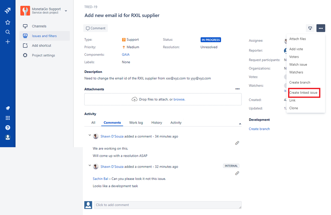The width and height of the screenshot is (331, 215).
Task: Copy permalink of 34-minute-old comment
Action: coord(237,143)
